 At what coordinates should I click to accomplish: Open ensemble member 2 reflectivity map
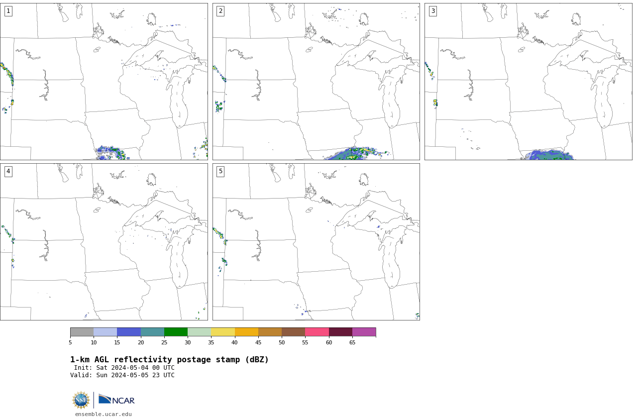[x=316, y=82]
